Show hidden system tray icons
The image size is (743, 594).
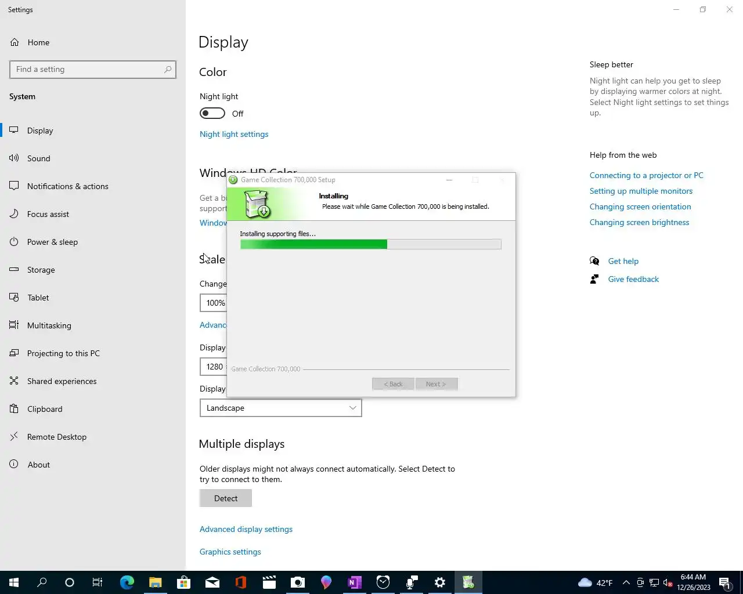[626, 582]
